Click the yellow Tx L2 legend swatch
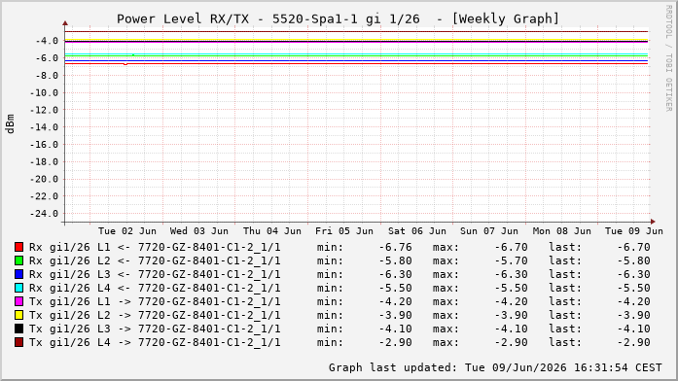This screenshot has width=678, height=381. click(18, 315)
